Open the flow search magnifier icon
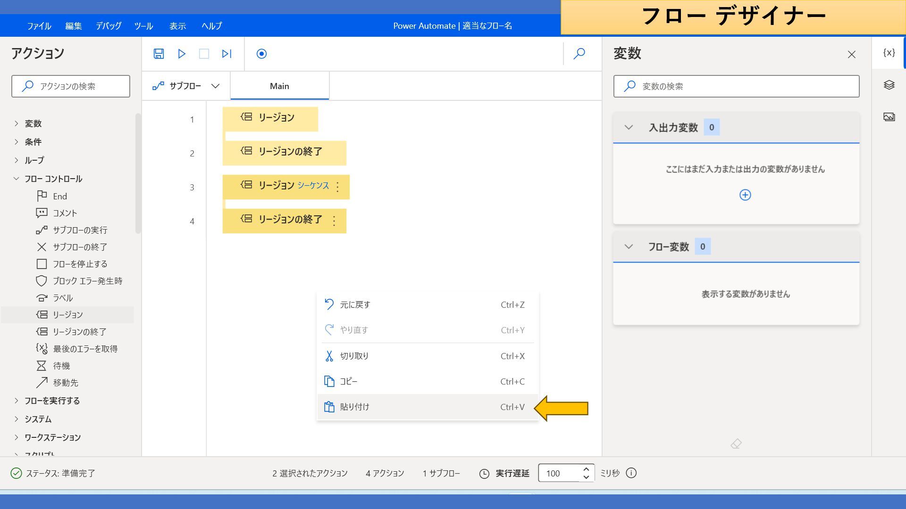 579,54
